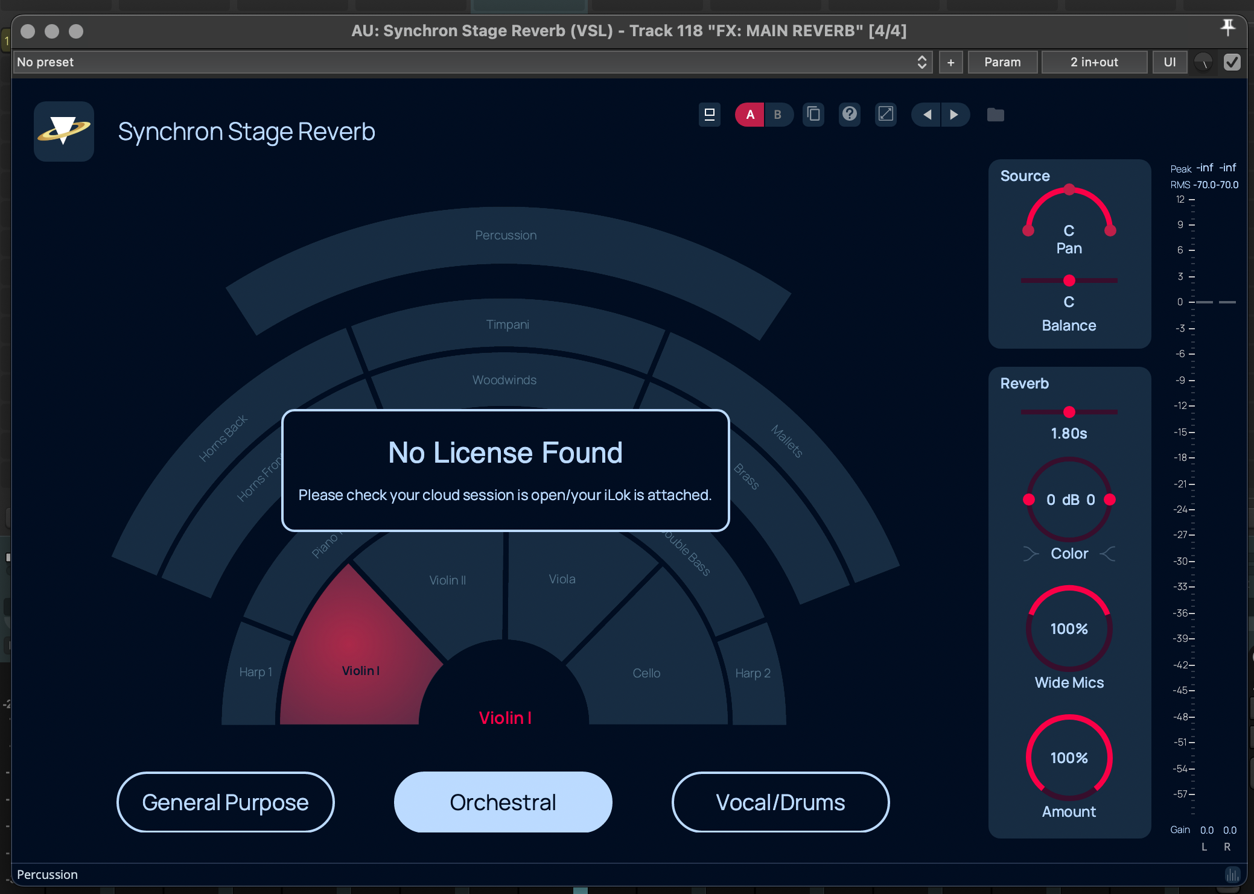Select comparison slot A

click(750, 115)
